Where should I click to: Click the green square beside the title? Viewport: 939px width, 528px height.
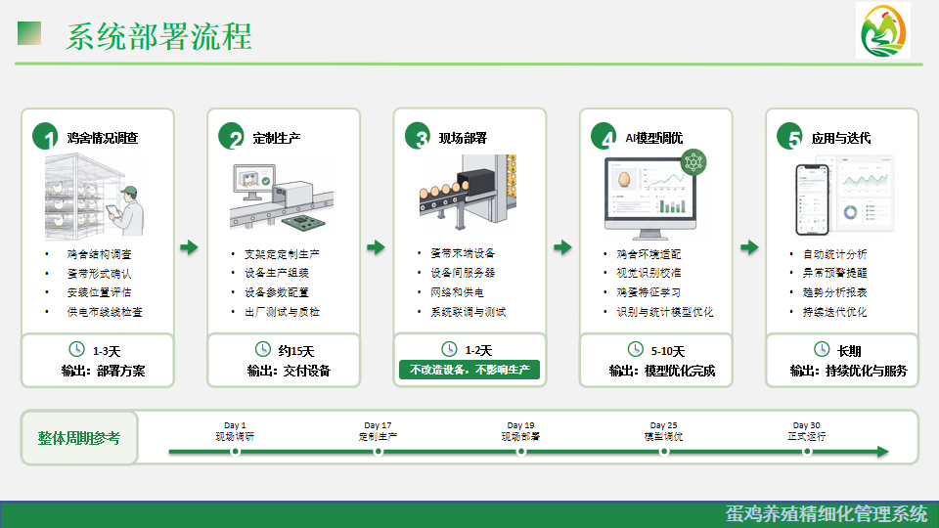click(29, 33)
